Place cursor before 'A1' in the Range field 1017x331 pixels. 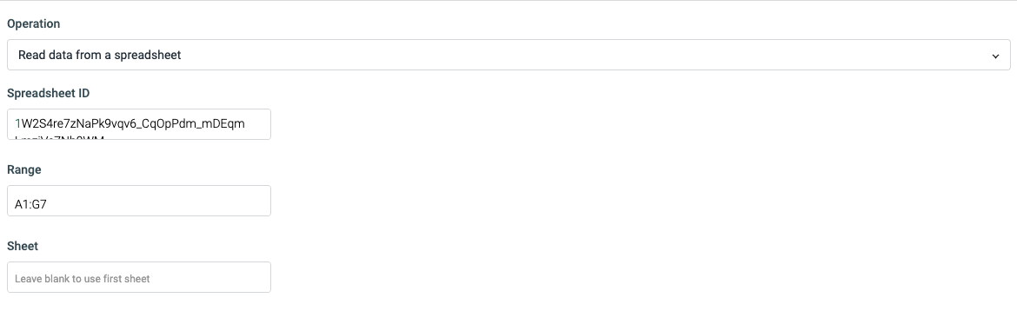pos(15,205)
